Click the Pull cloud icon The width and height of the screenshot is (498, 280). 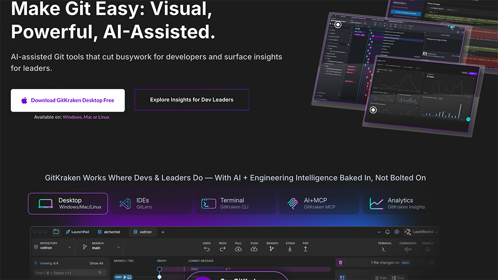click(x=238, y=249)
